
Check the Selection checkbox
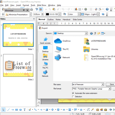click(73, 97)
